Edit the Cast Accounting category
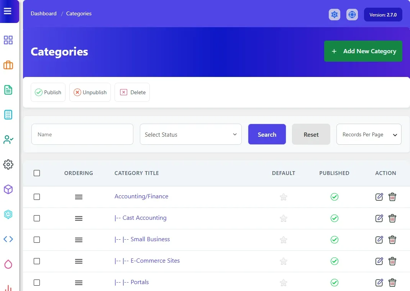Image resolution: width=410 pixels, height=291 pixels. coord(379,218)
